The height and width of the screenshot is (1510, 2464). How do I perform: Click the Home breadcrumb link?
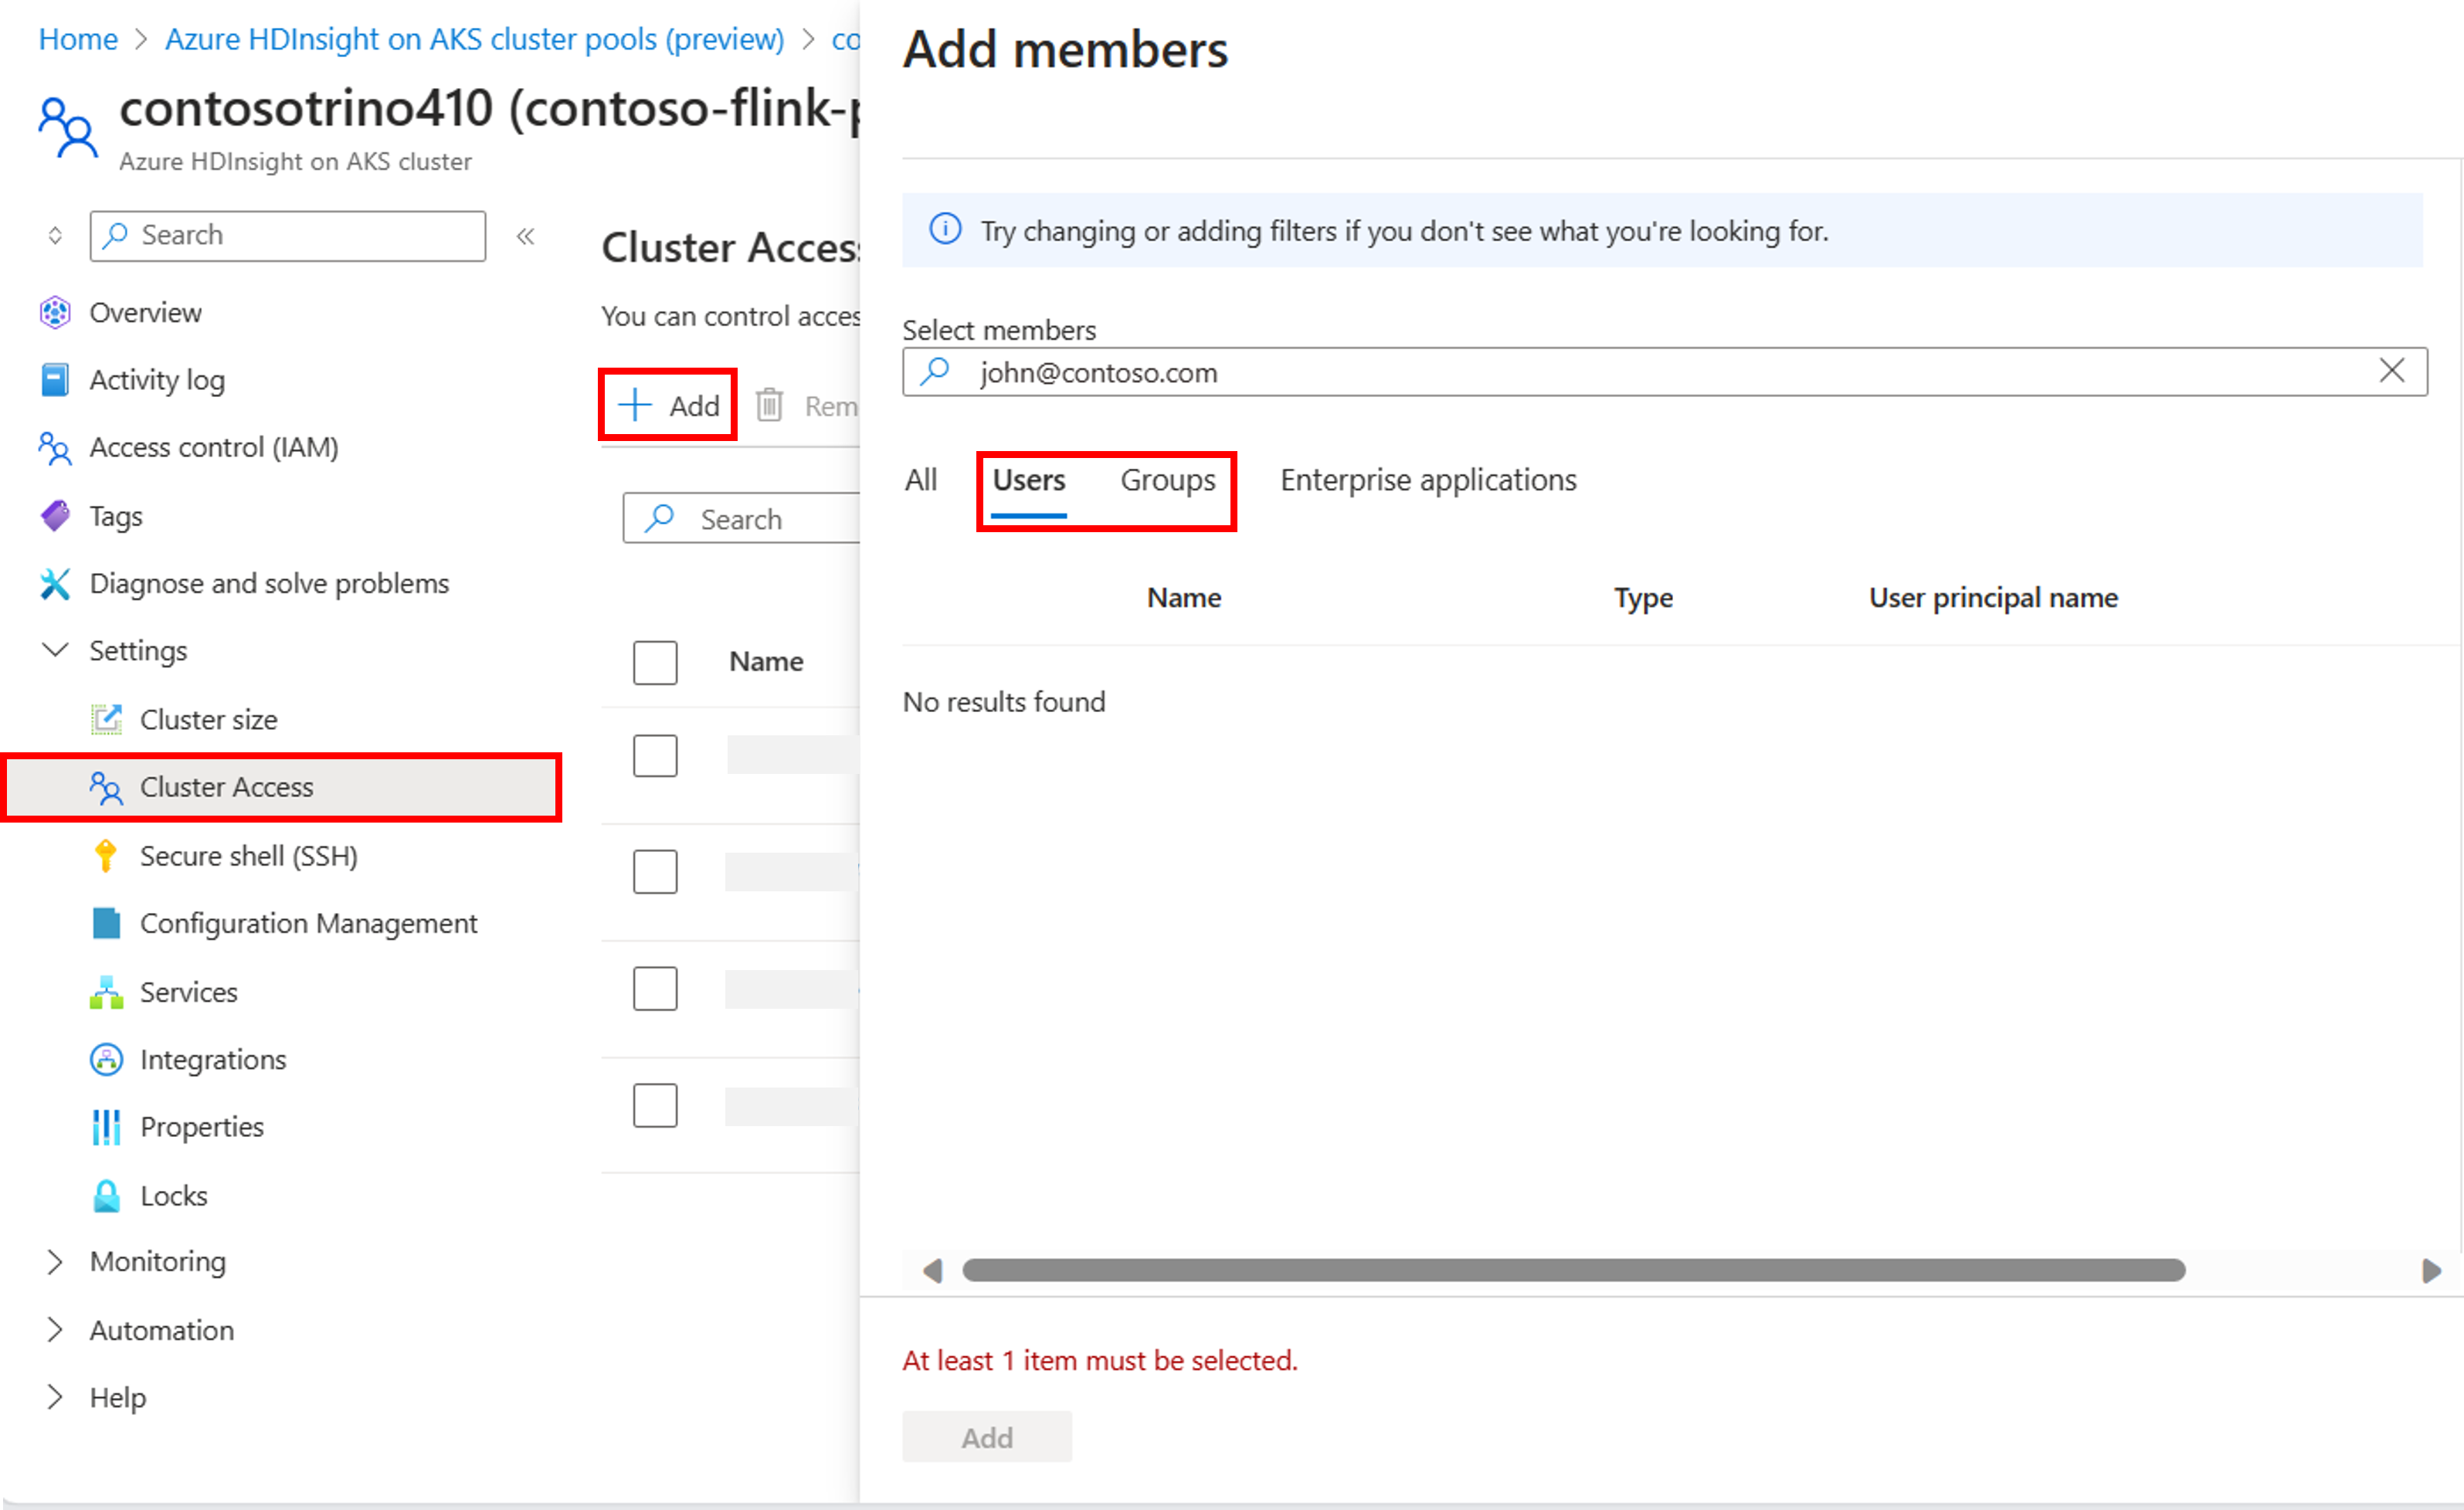click(78, 39)
